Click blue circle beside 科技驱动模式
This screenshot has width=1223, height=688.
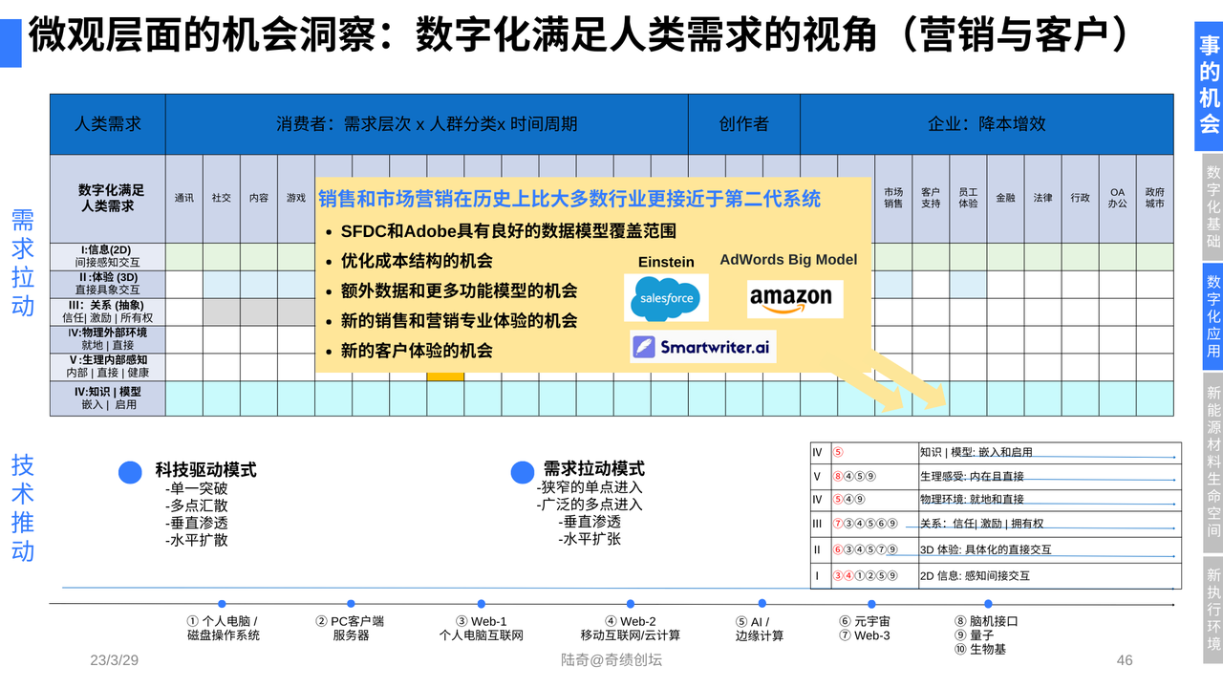[130, 472]
